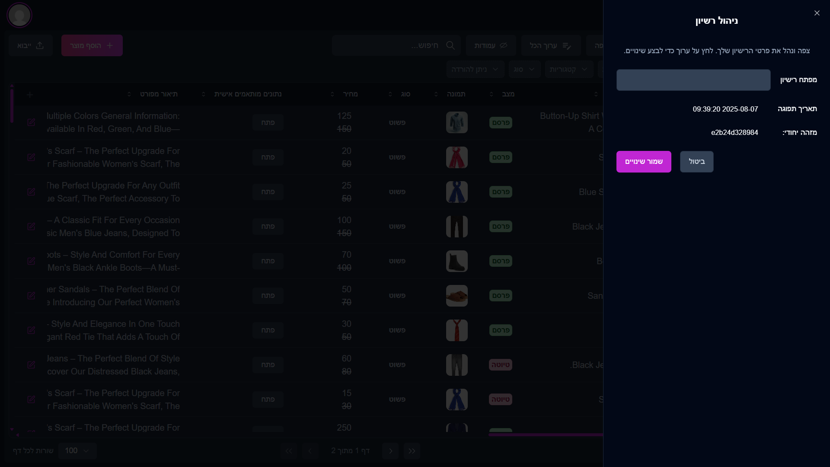Expand the categories filter dropdown
Screen dimensions: 830x467
coord(568,69)
